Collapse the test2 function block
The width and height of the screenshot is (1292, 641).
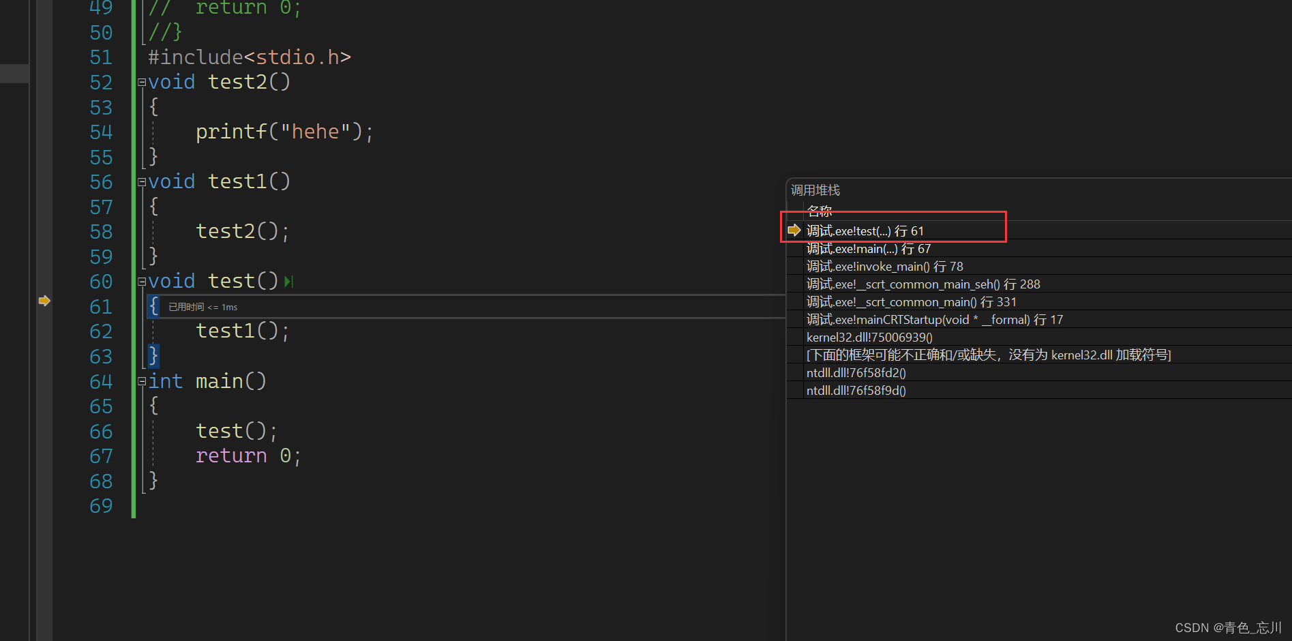click(x=142, y=83)
